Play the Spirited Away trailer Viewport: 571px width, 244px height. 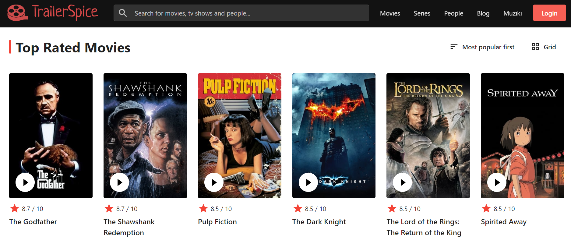click(497, 182)
